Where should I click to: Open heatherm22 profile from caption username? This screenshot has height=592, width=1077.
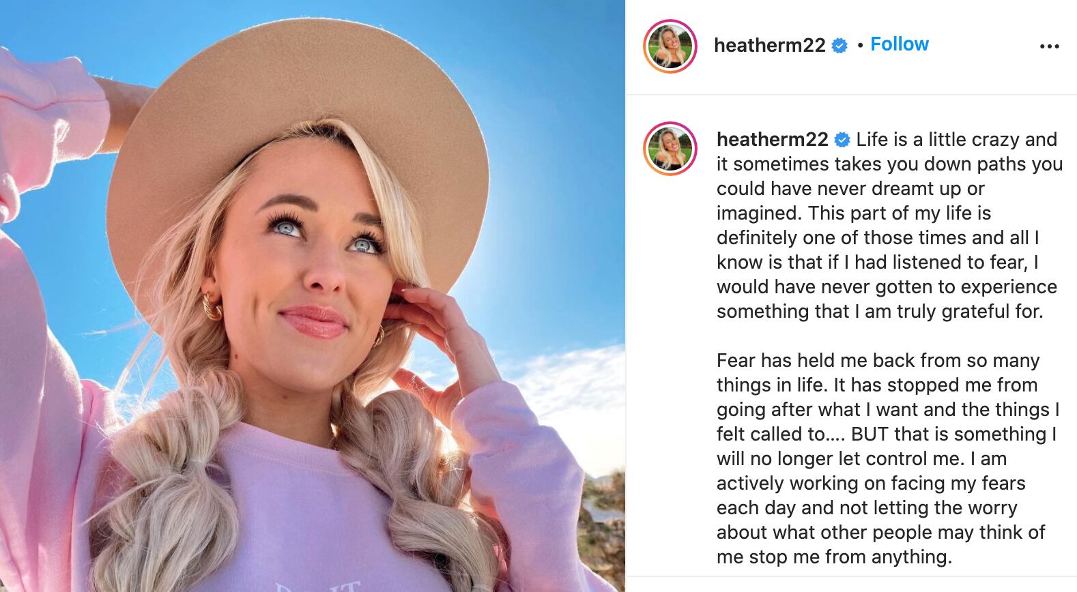[x=773, y=139]
